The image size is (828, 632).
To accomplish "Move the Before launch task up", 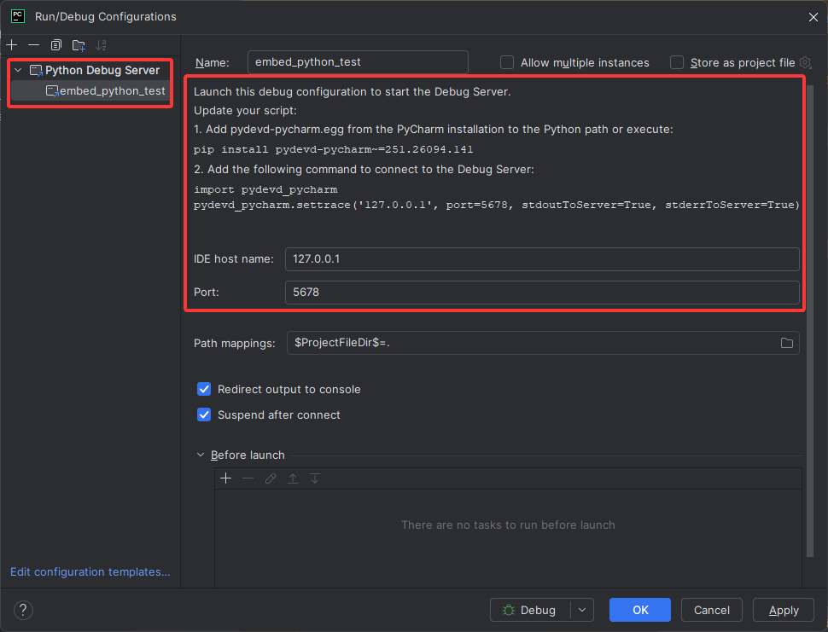I will coord(293,478).
